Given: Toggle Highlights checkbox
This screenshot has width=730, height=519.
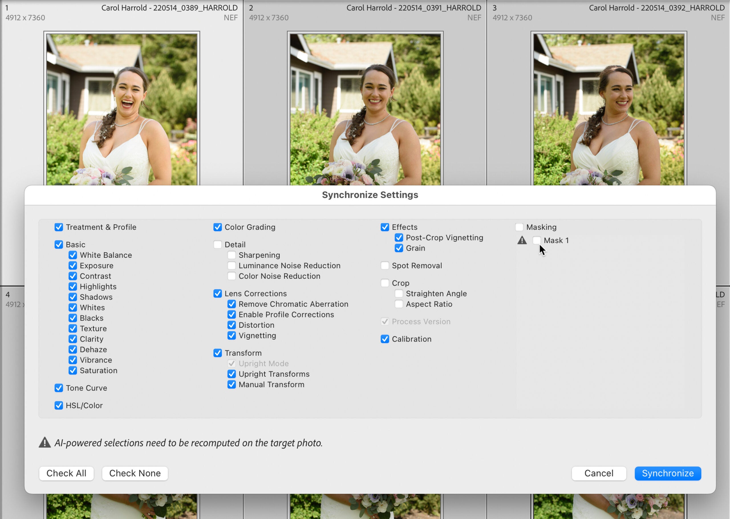Looking at the screenshot, I should click(x=73, y=287).
